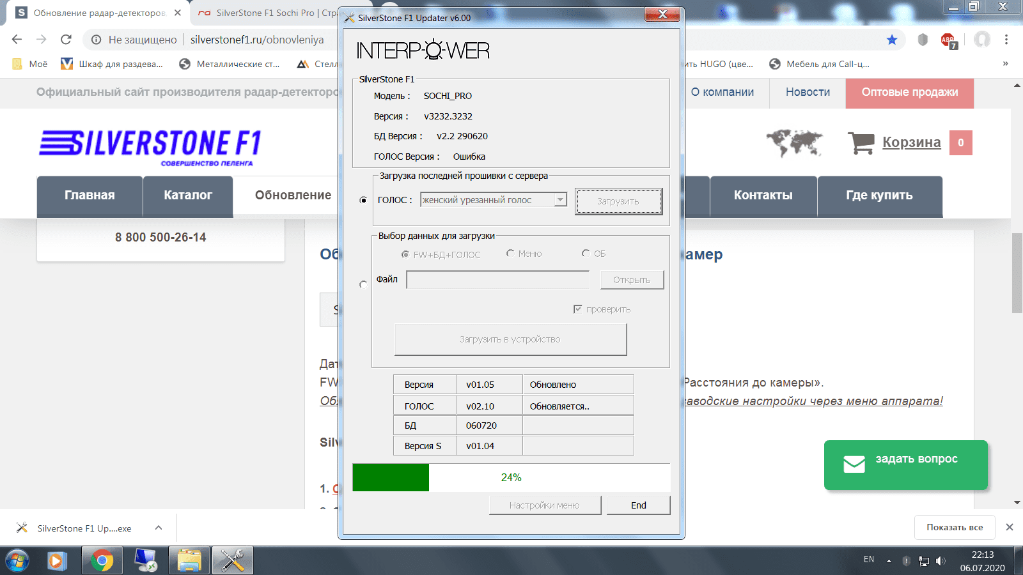The width and height of the screenshot is (1023, 575).
Task: Reload the page in Chrome
Action: [66, 40]
